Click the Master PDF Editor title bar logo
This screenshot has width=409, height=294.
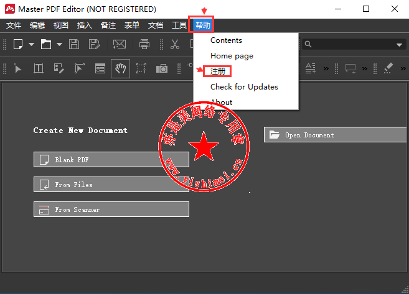(x=10, y=9)
